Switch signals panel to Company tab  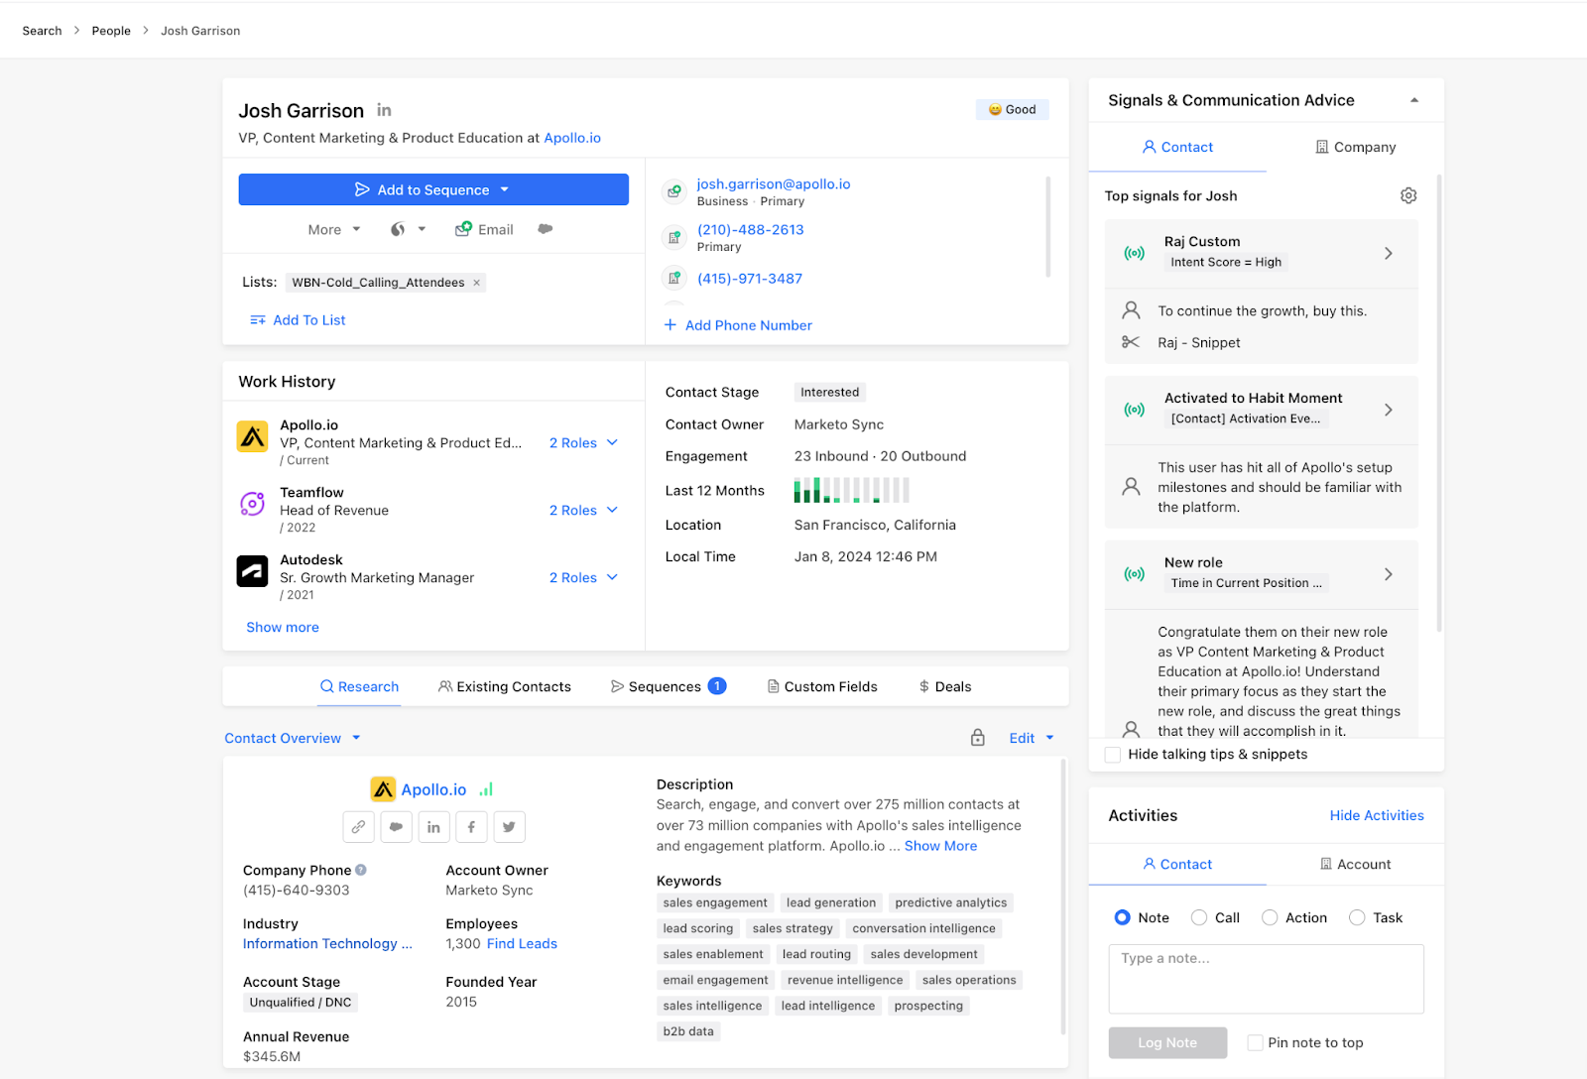coord(1355,147)
